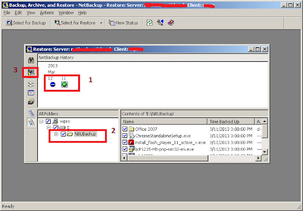Click horizontal scroll right arrow
Screen dimensions: 303x211
[258, 158]
